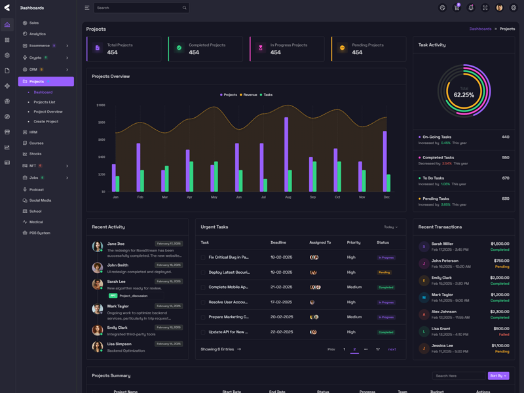Go to the next page of Urgent Tasks

[x=392, y=349]
